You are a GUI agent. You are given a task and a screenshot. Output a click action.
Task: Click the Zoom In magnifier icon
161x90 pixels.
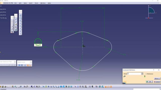click(54, 87)
